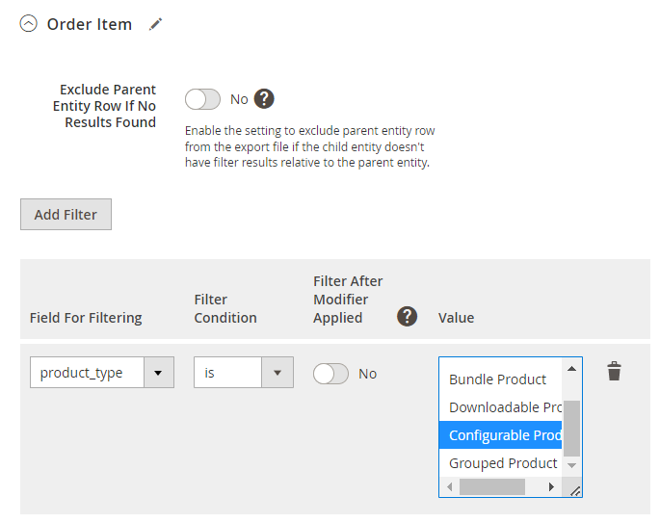Click the value list resize handle

click(x=575, y=490)
